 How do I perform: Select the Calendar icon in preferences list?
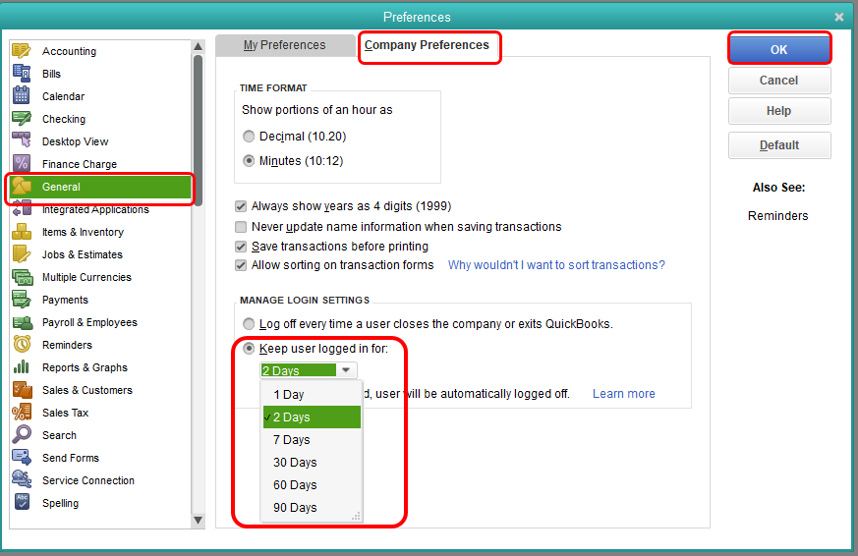tap(22, 96)
